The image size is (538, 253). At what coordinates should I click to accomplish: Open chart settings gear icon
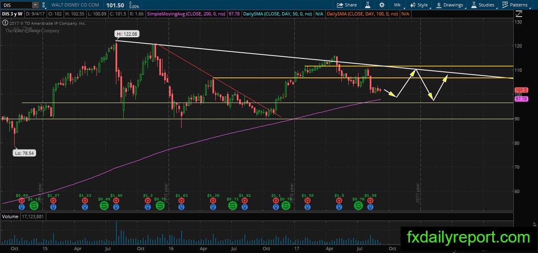click(x=382, y=5)
